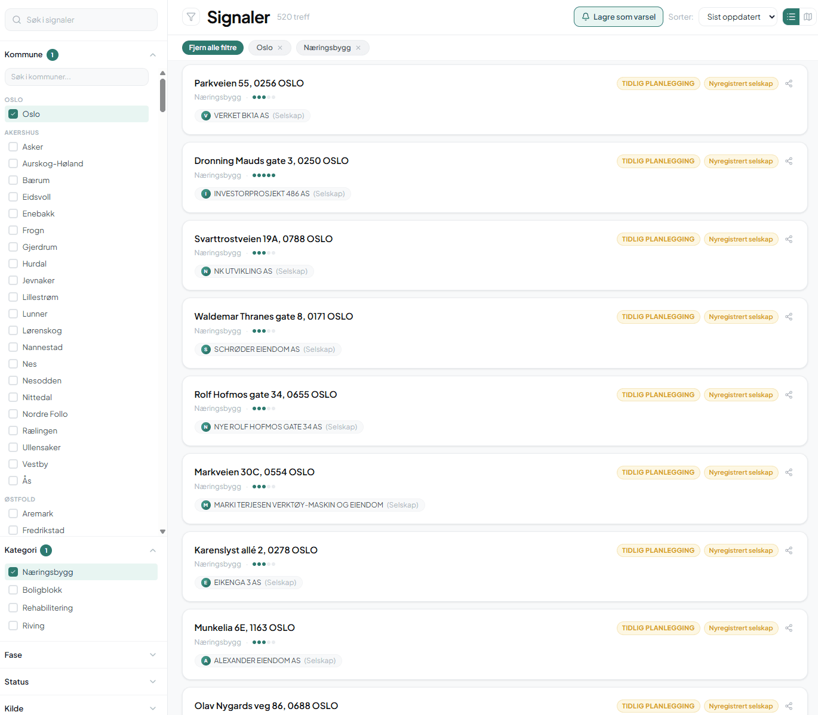Image resolution: width=818 pixels, height=715 pixels.
Task: Click Lagre som varsel button
Action: [618, 17]
